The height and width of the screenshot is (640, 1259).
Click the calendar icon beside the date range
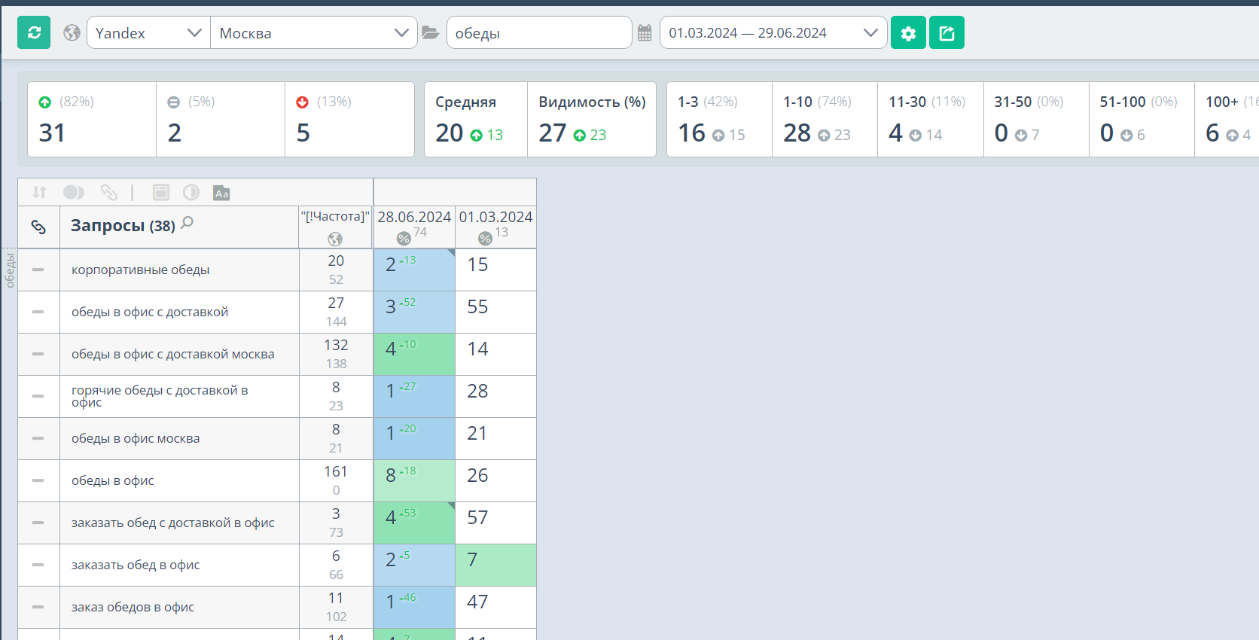pyautogui.click(x=645, y=33)
